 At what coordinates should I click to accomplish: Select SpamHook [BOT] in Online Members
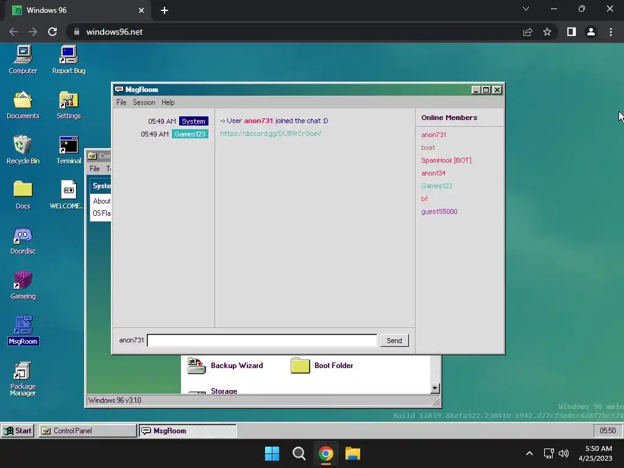click(x=446, y=160)
